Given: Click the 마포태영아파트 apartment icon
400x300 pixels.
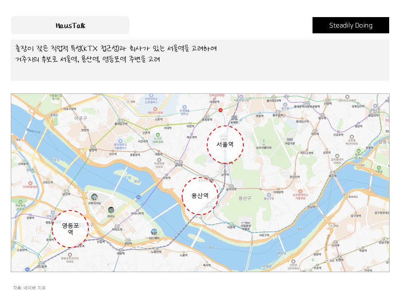Looking at the screenshot, I should (159, 160).
